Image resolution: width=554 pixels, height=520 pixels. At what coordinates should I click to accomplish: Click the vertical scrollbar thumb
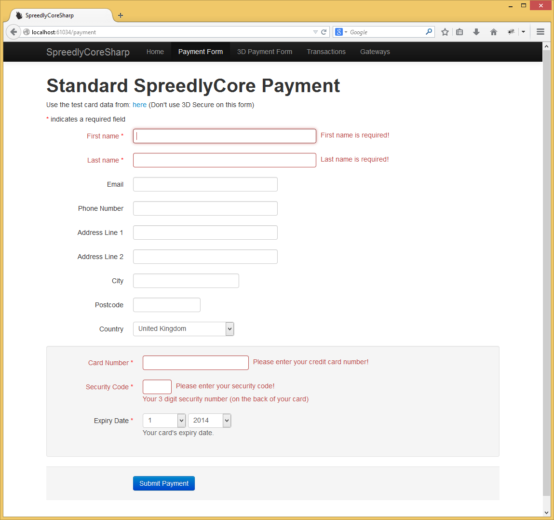tap(547, 273)
